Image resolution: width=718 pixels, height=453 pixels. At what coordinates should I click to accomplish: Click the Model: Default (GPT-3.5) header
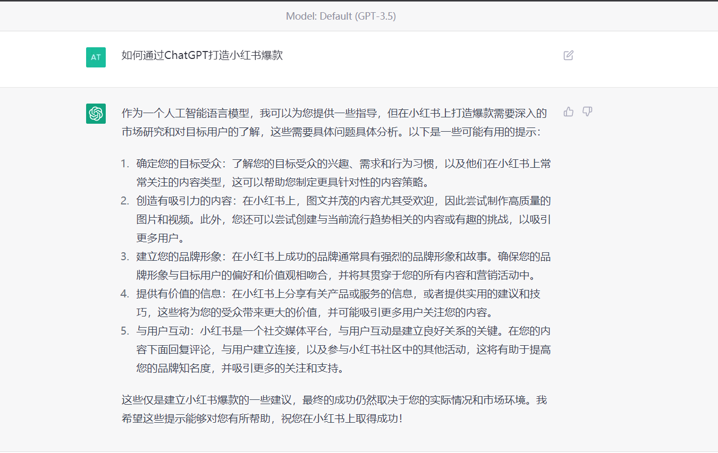341,16
